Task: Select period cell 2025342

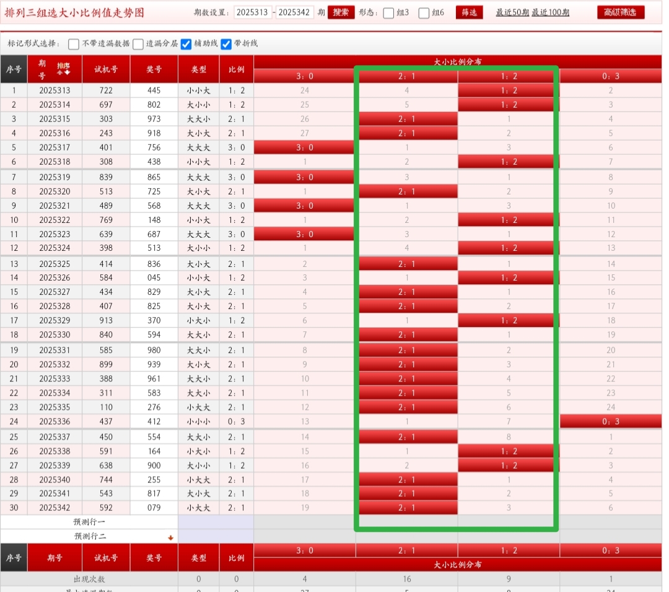Action: click(x=55, y=508)
